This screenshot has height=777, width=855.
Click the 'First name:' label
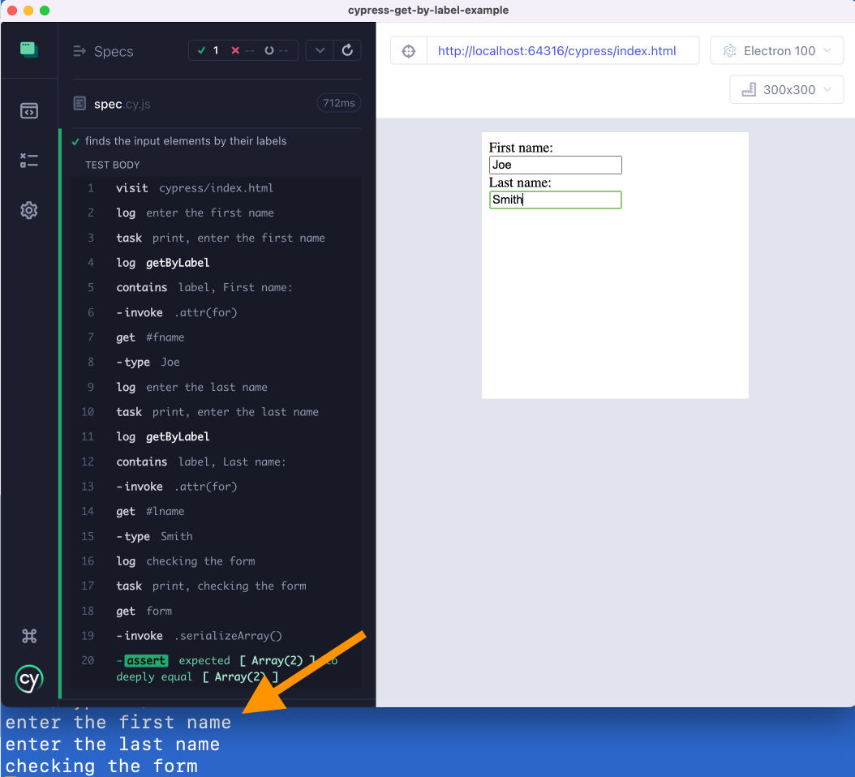(x=521, y=148)
